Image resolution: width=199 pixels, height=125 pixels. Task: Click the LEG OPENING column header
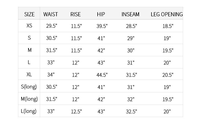click(167, 14)
